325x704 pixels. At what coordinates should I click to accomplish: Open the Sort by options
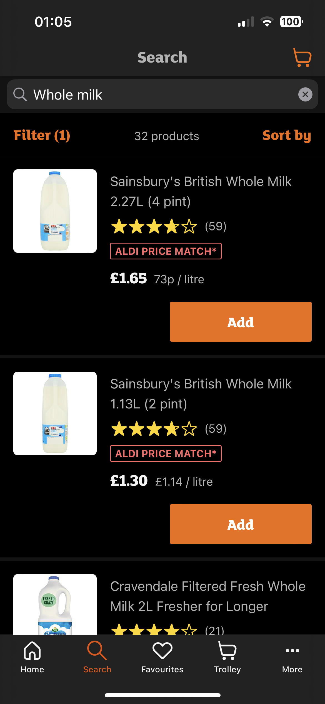(287, 136)
